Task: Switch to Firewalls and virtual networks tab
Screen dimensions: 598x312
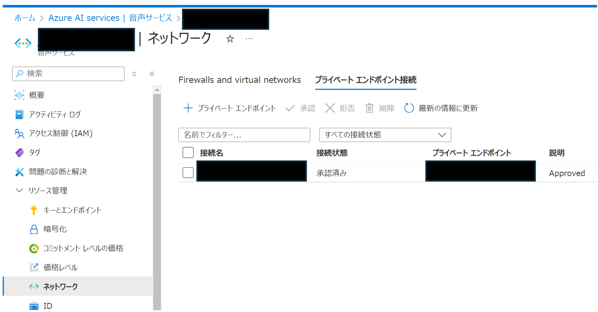Action: click(x=240, y=80)
